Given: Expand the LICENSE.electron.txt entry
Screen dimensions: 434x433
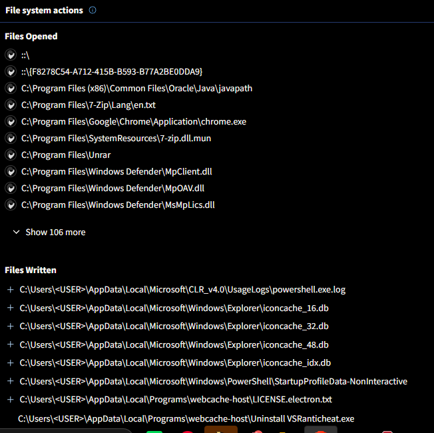Looking at the screenshot, I should (x=11, y=399).
